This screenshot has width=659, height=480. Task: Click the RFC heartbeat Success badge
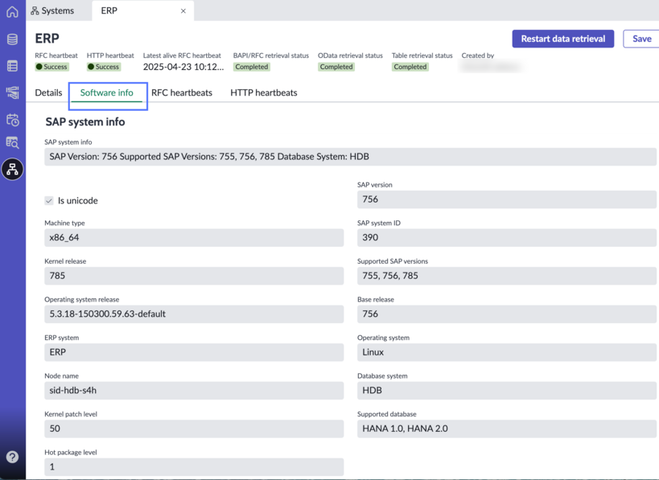[51, 67]
